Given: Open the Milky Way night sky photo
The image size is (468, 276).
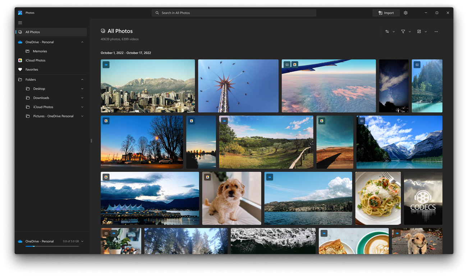Looking at the screenshot, I should click(394, 86).
